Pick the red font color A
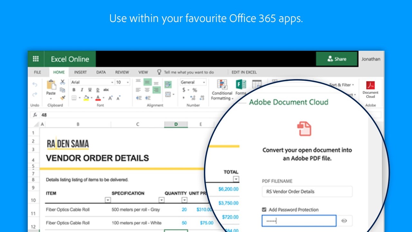 (x=98, y=98)
